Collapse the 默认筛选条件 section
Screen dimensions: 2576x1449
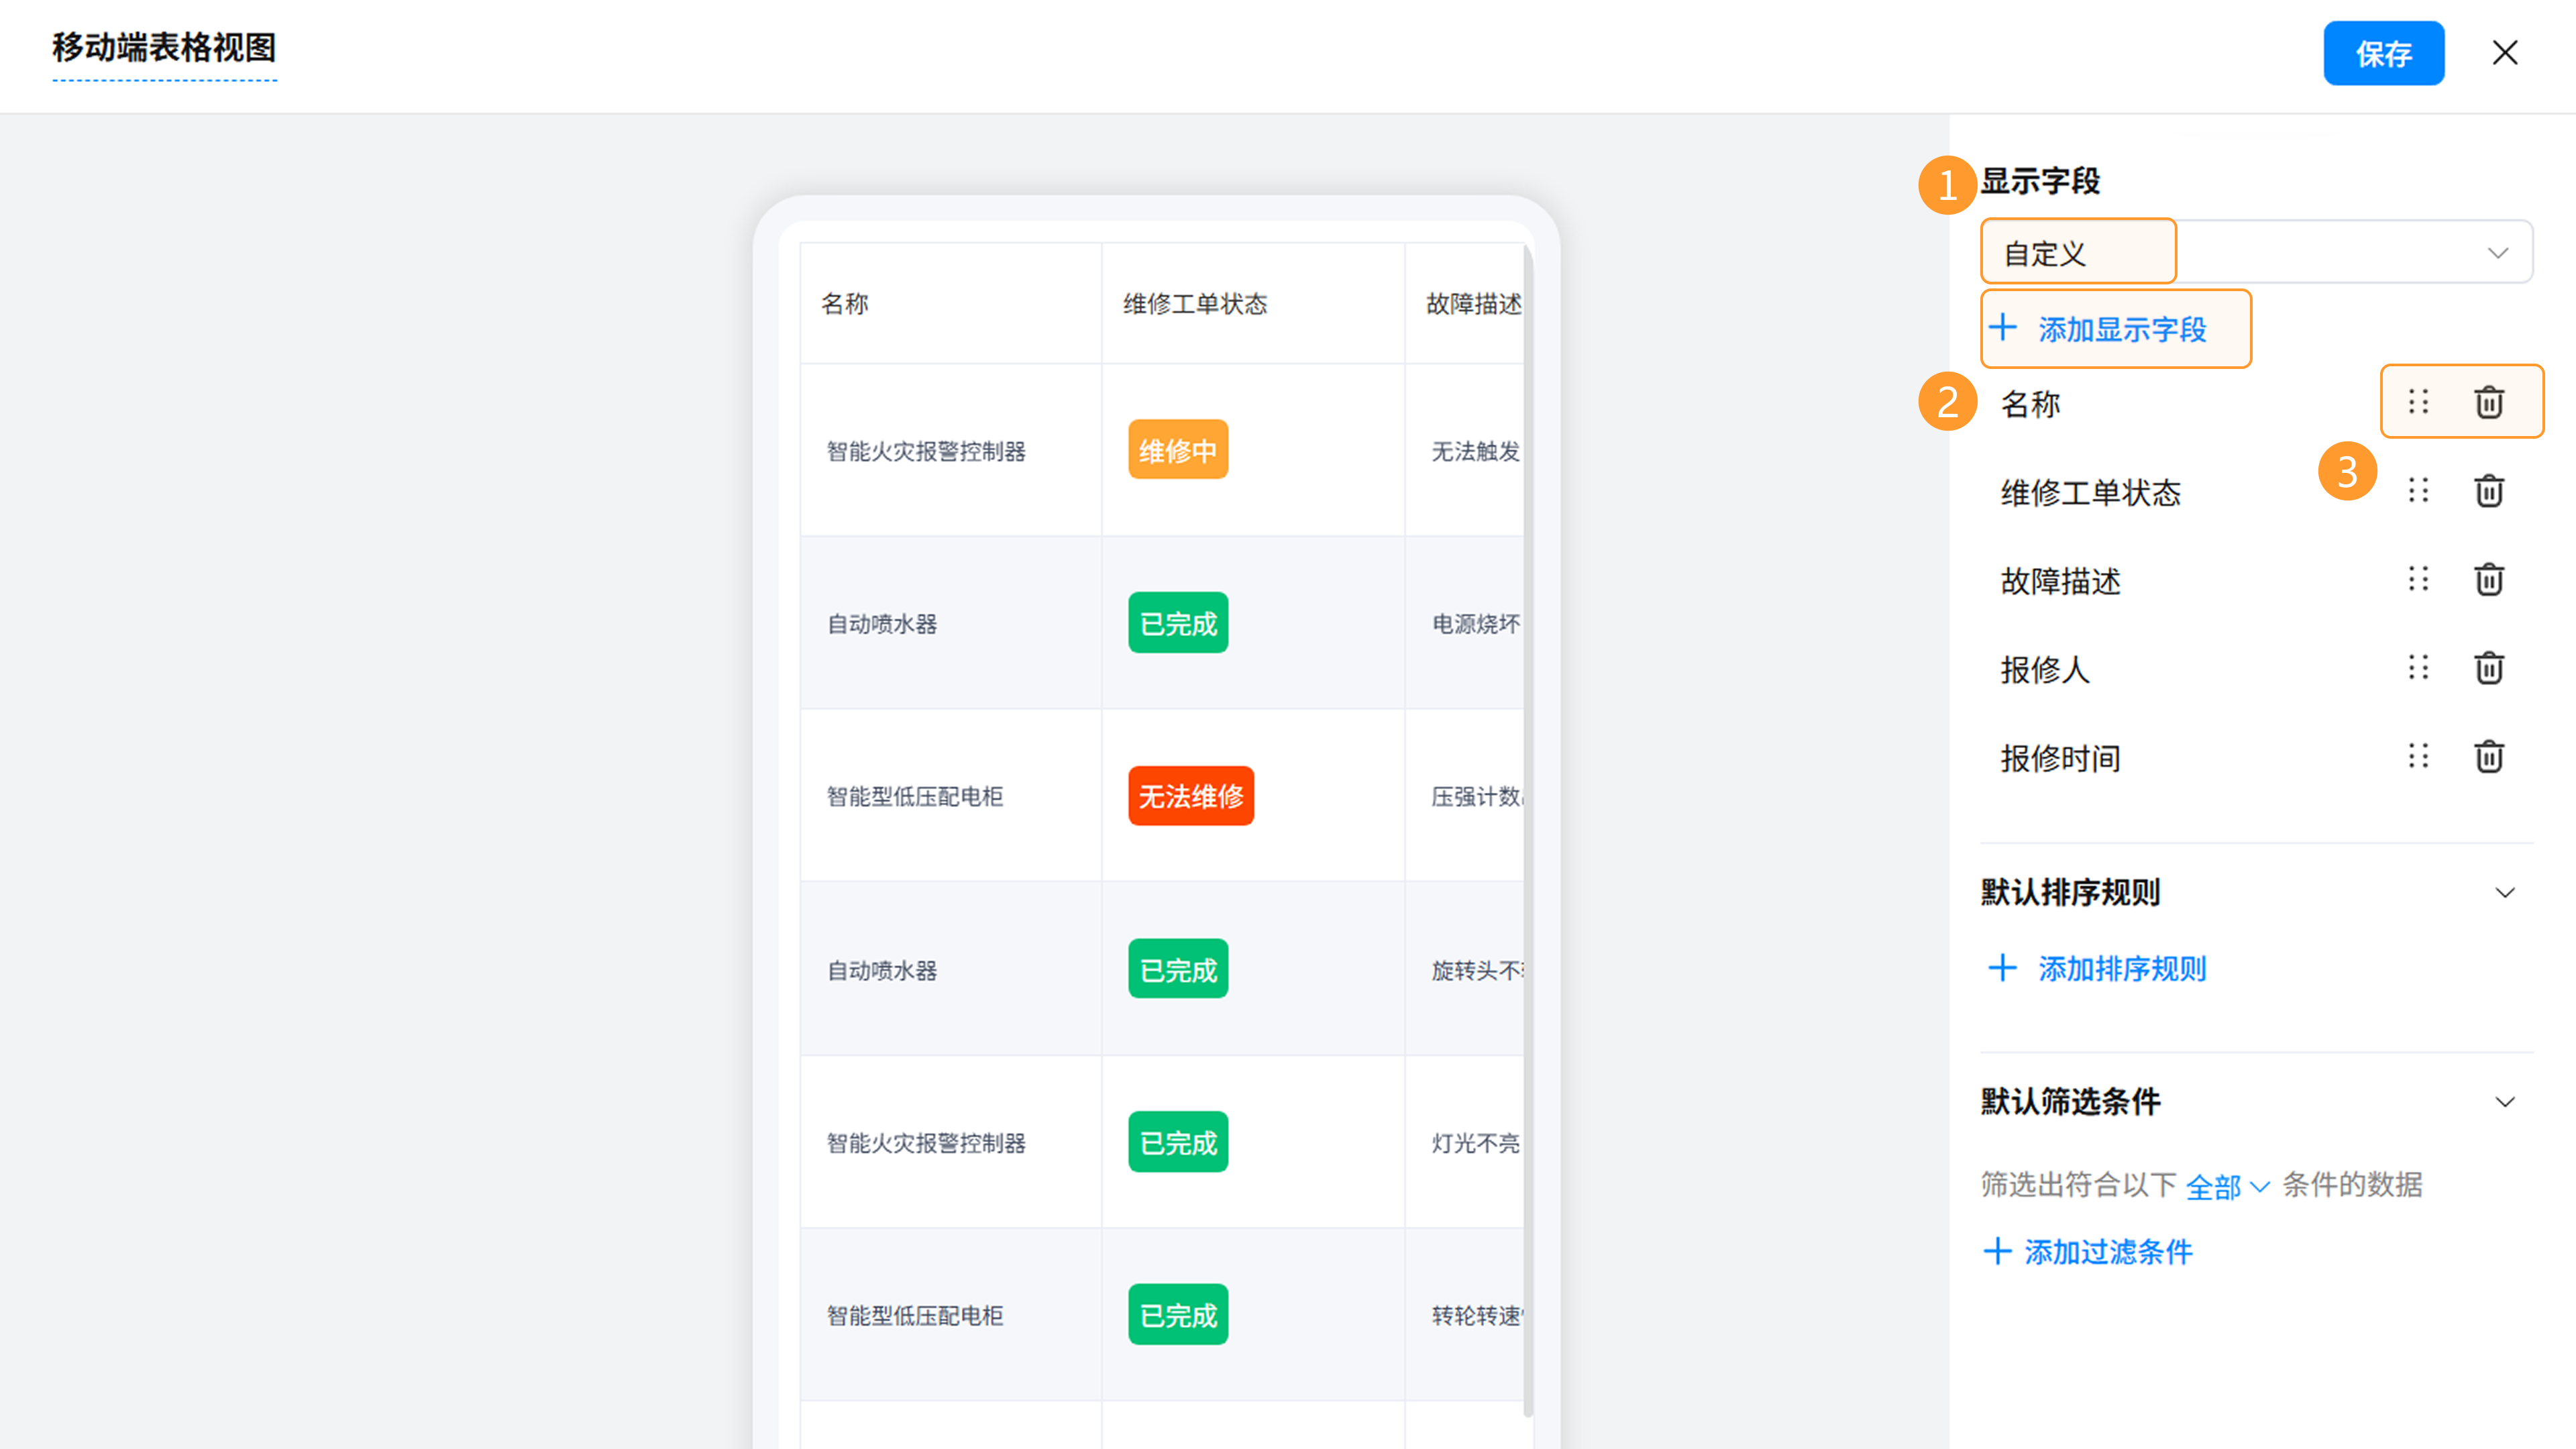2504,1102
